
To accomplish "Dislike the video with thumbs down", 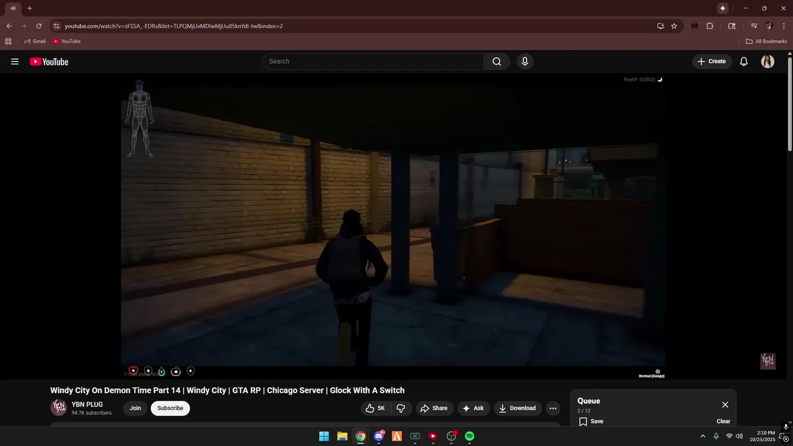I will pyautogui.click(x=401, y=408).
